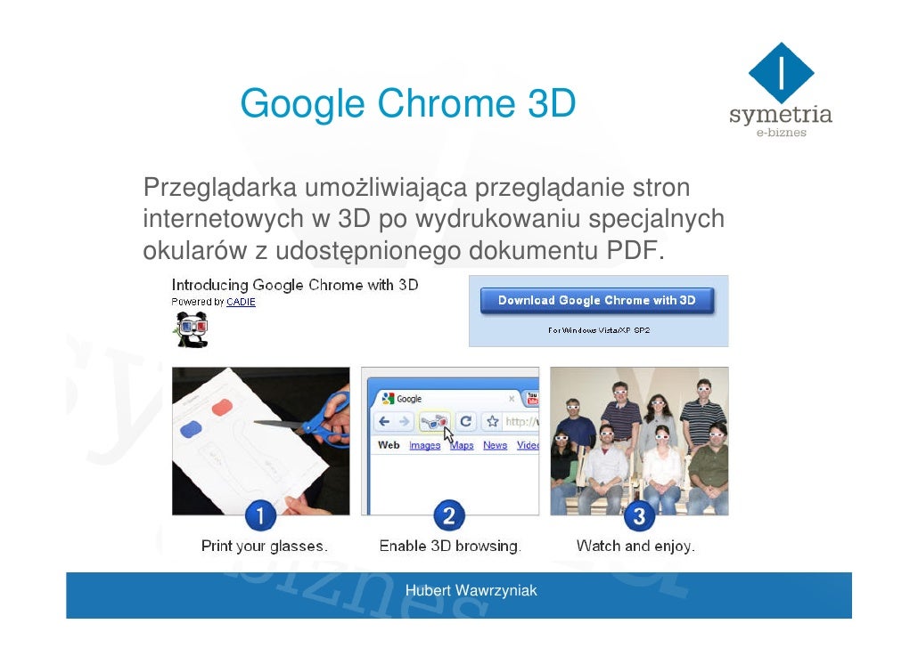Bookmark the page with the star icon
Image resolution: width=918 pixels, height=648 pixels.
tap(492, 421)
